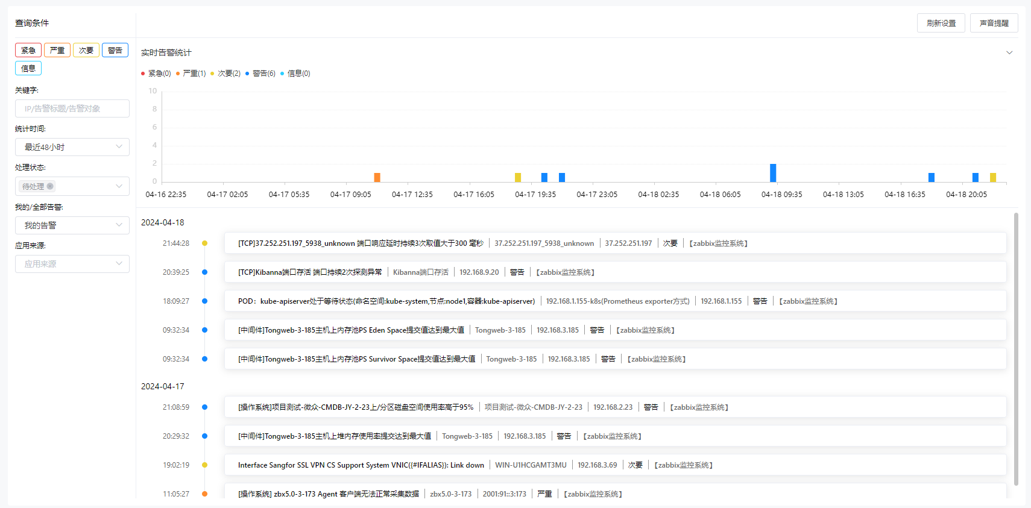Click the keyword search input field
The height and width of the screenshot is (508, 1031).
pos(72,108)
